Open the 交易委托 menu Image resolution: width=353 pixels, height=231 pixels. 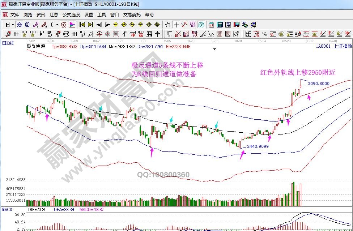(132, 15)
